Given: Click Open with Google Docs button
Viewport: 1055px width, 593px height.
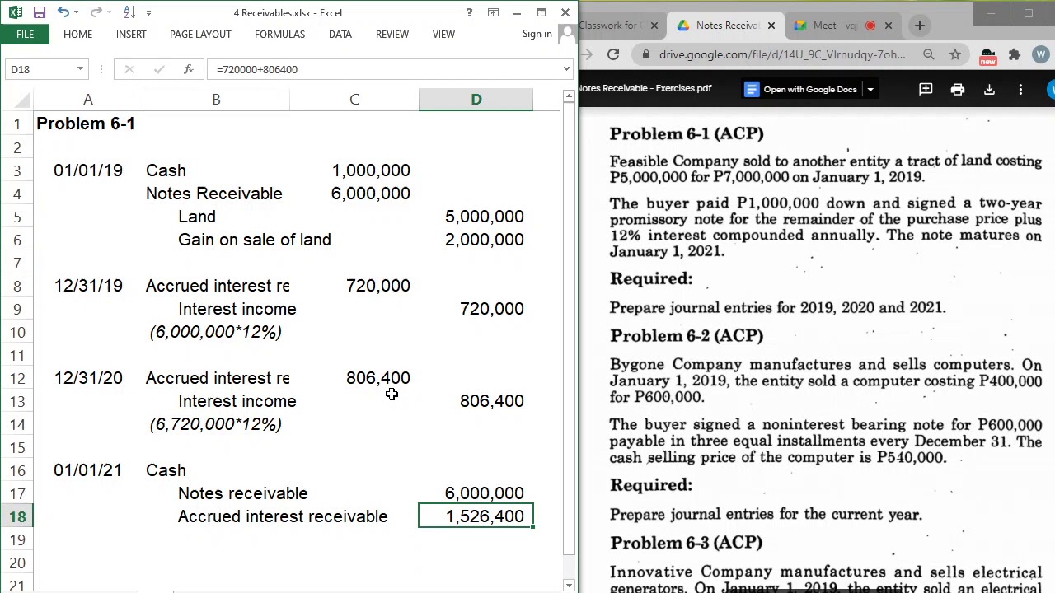Looking at the screenshot, I should pos(801,89).
